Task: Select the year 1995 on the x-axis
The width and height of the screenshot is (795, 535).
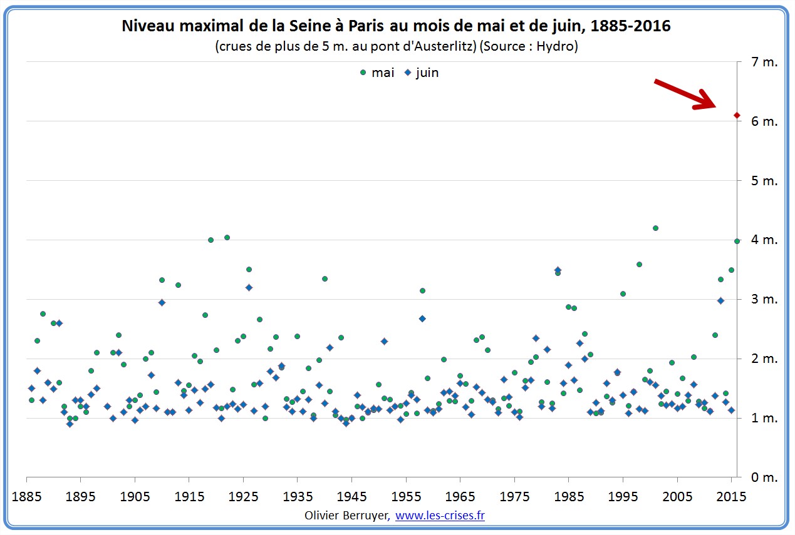Action: coord(623,496)
